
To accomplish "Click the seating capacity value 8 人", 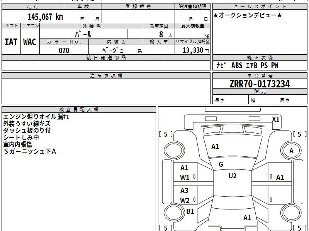I will pos(166,35).
